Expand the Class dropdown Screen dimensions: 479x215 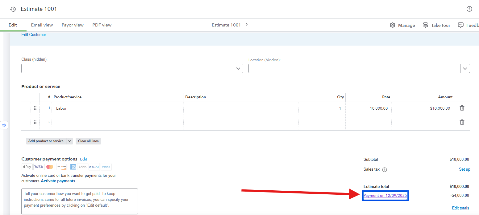pyautogui.click(x=238, y=68)
